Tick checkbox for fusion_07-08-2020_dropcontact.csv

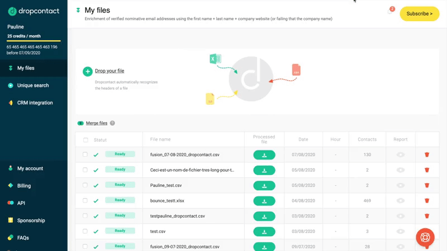pyautogui.click(x=85, y=155)
